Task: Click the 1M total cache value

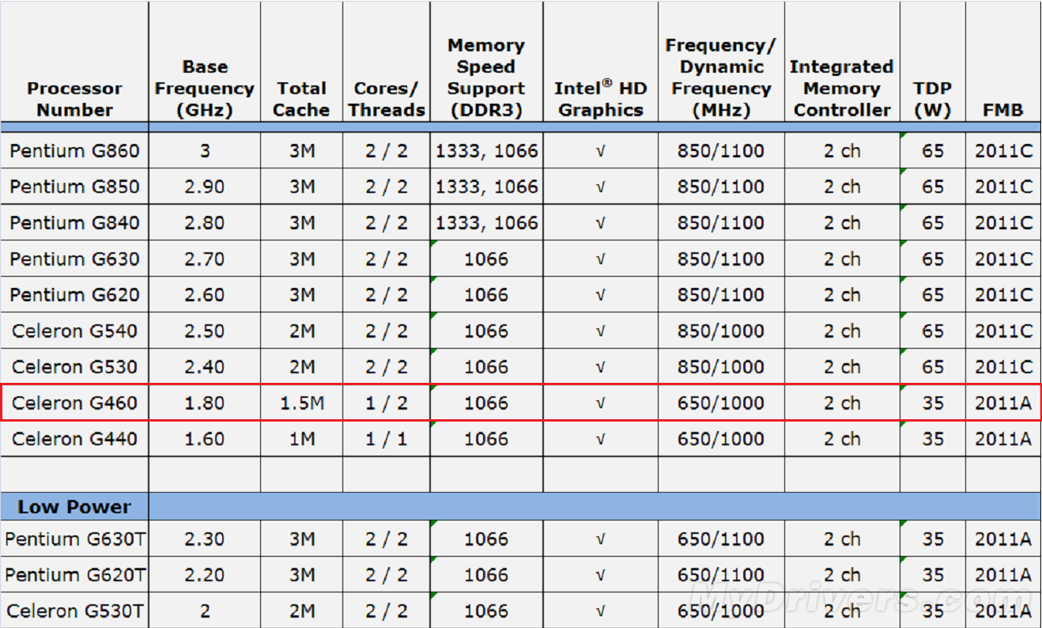Action: (x=301, y=439)
